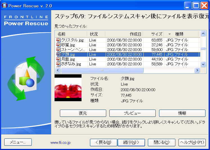Sort the list by 種類 column header

pyautogui.click(x=181, y=34)
